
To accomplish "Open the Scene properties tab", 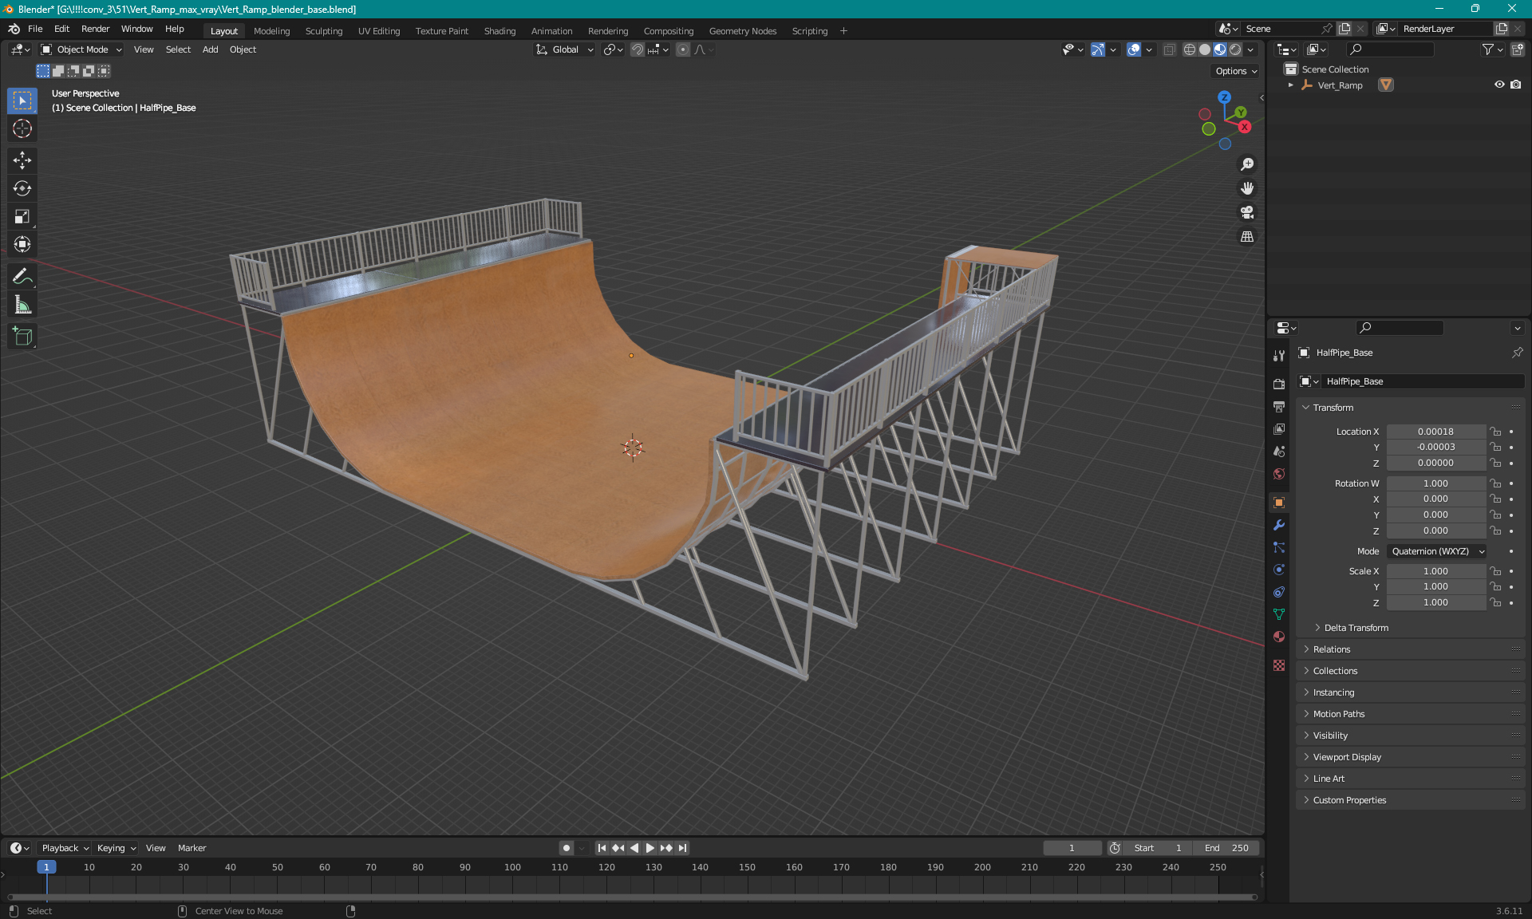I will 1279,452.
